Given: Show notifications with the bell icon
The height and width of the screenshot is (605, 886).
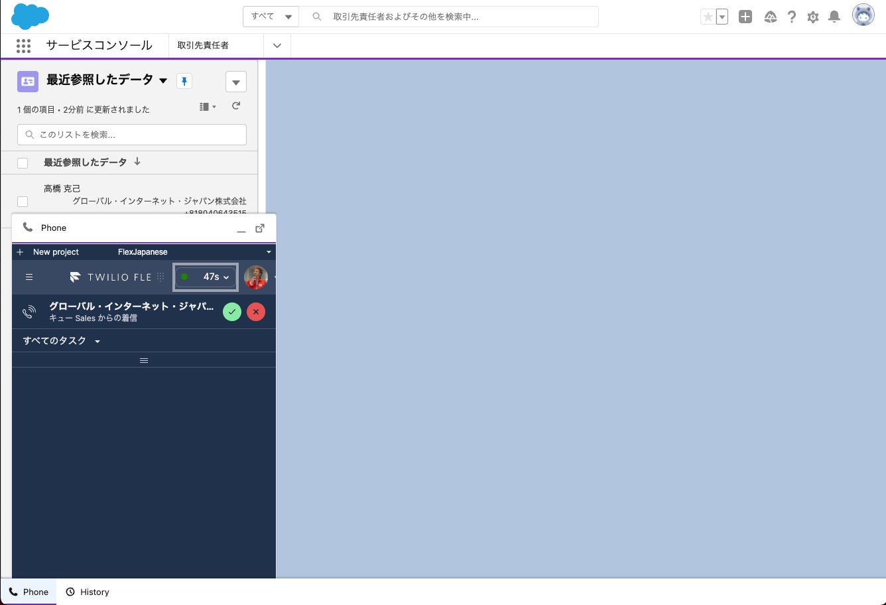Looking at the screenshot, I should pyautogui.click(x=834, y=17).
